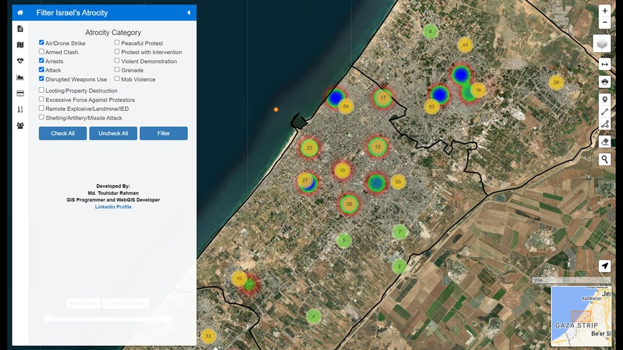This screenshot has height=350, width=623.
Task: Click the cluster labeled 16
Action: 478,90
